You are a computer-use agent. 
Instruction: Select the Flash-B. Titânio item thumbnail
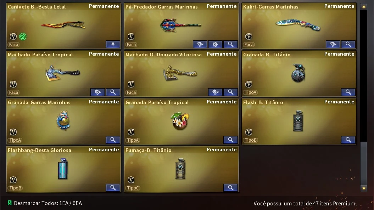298,121
